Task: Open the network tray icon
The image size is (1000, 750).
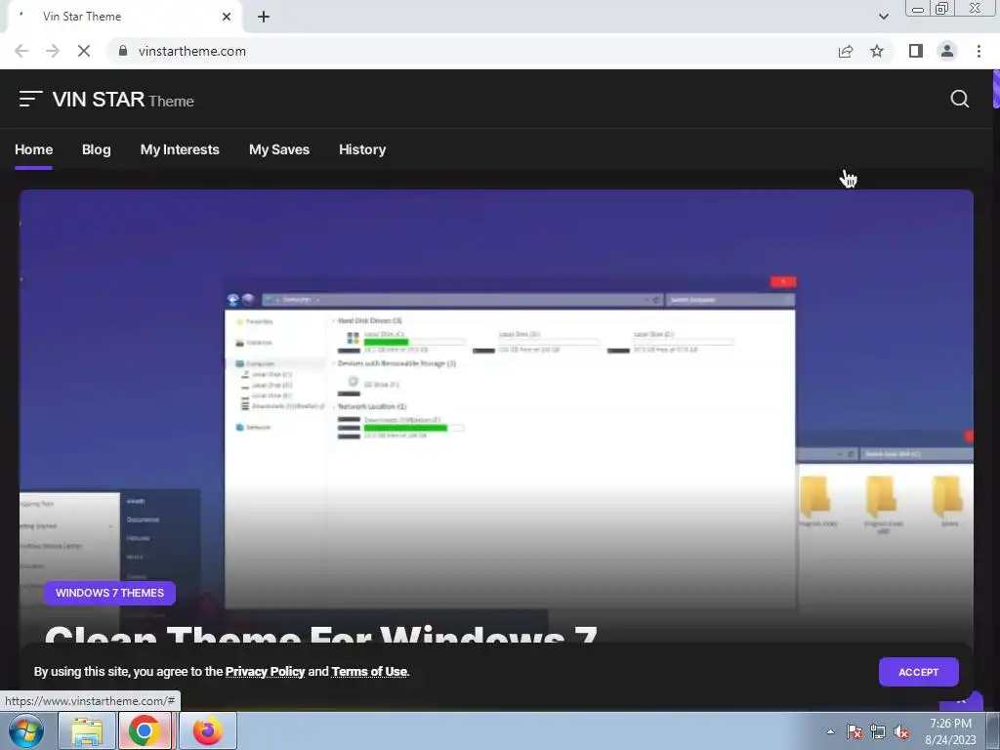Action: pos(878,731)
